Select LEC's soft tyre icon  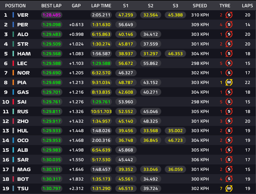(229, 63)
